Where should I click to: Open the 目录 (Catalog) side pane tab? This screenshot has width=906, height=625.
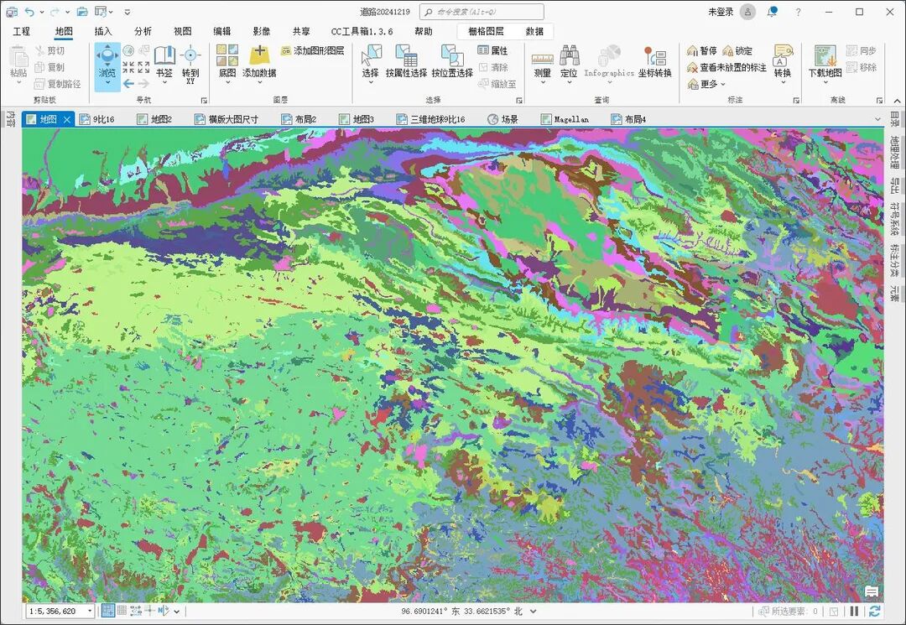tap(894, 120)
